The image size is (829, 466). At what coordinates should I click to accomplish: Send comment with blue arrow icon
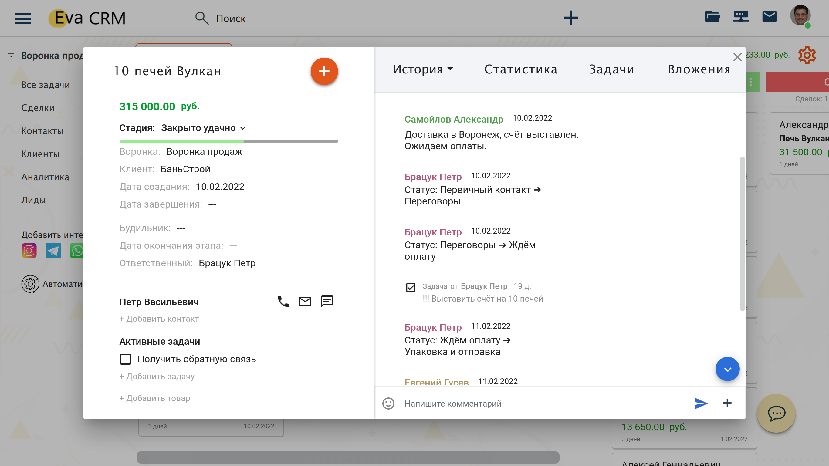[x=701, y=403]
